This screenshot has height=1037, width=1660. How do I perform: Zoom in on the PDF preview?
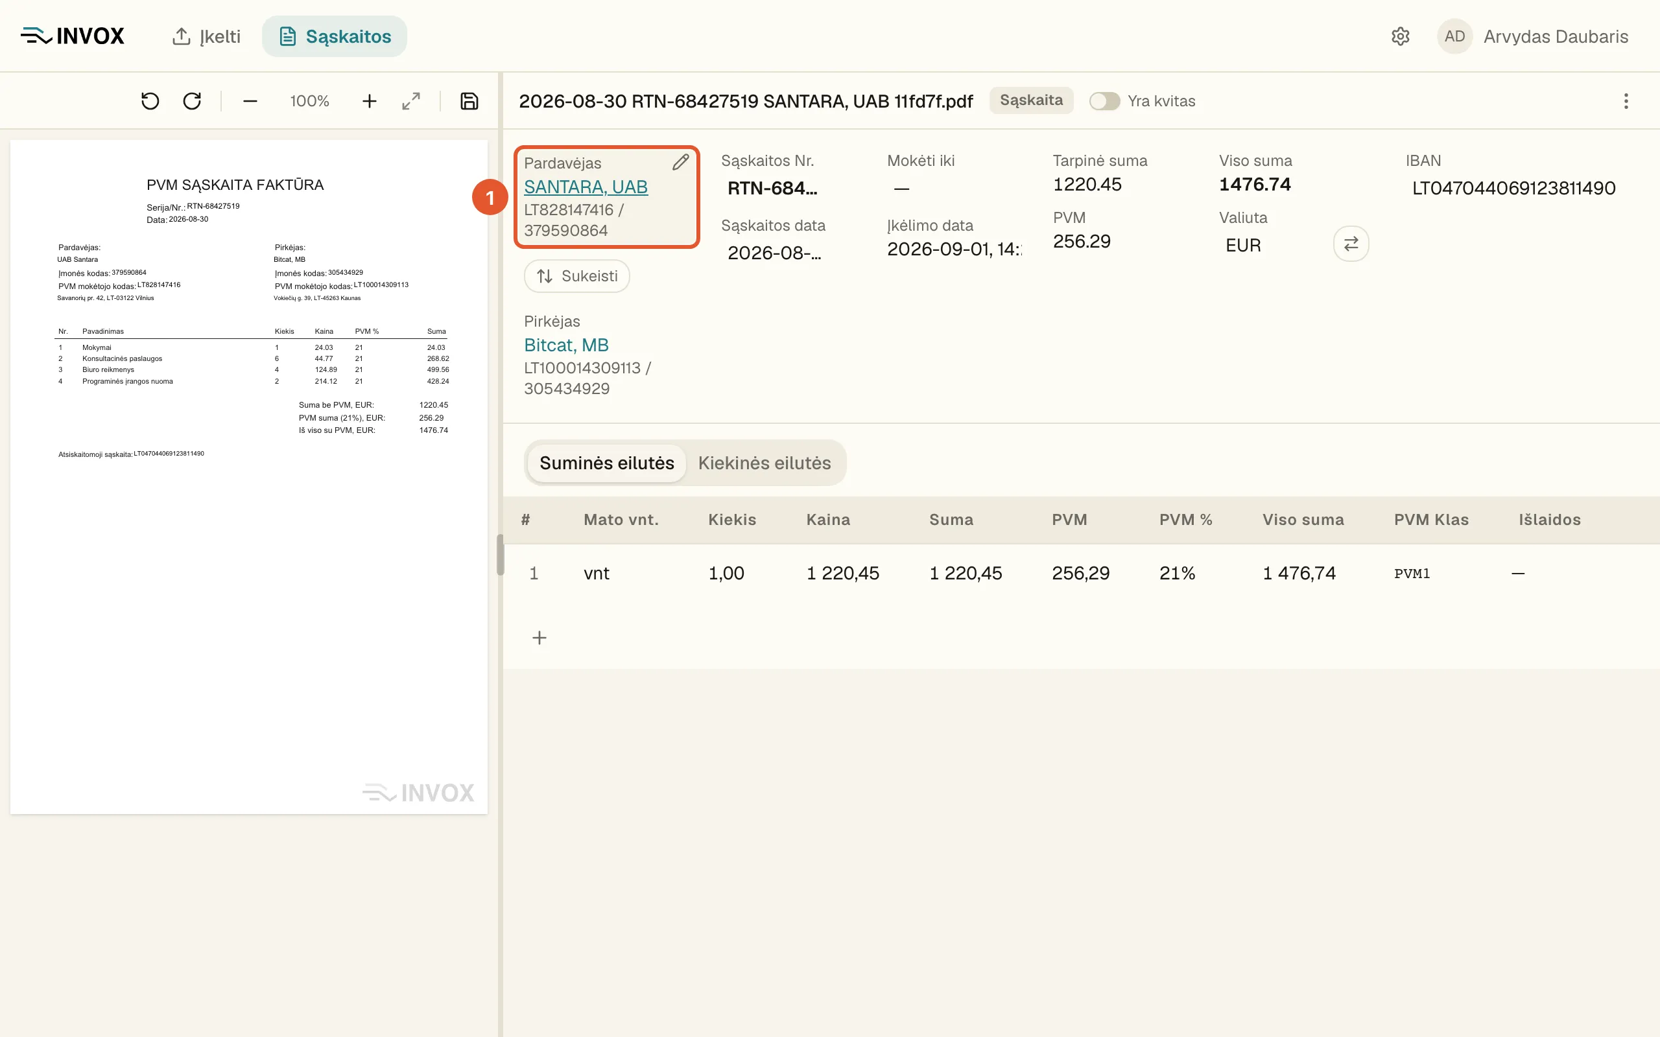pyautogui.click(x=369, y=102)
